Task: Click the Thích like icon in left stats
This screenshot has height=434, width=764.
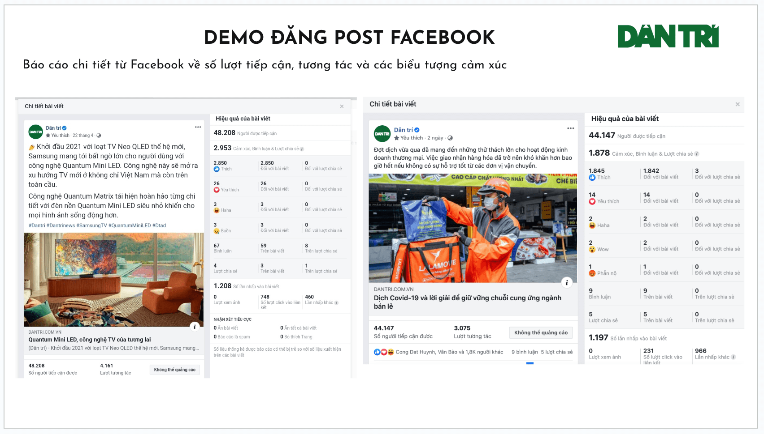Action: click(x=217, y=169)
